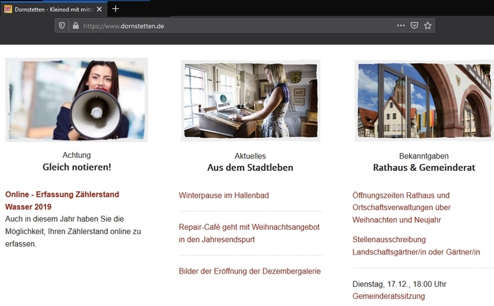Open Winterpause im Hallenbad link
The width and height of the screenshot is (494, 306).
coord(224,196)
